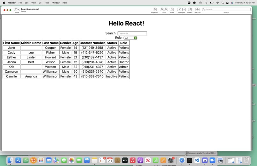Viewport: 257px width, 166px height.
Task: Open the File menu
Action: coord(20,3)
